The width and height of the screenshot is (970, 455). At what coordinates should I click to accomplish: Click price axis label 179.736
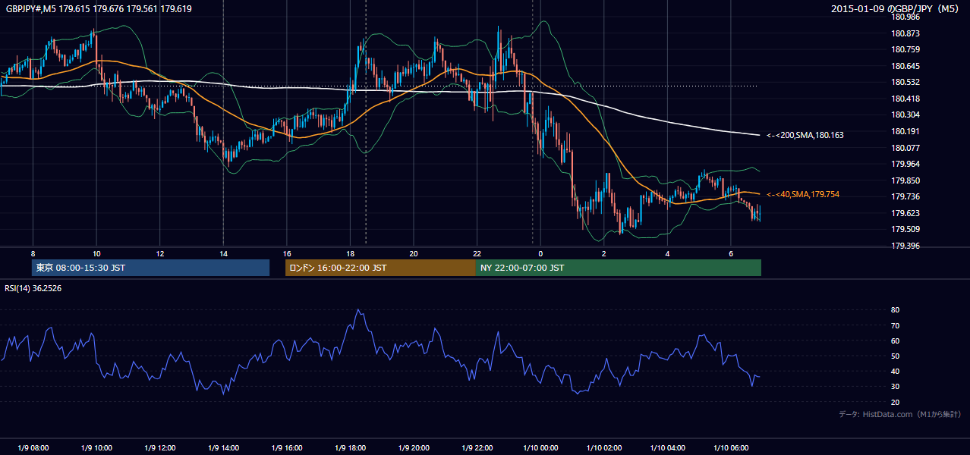click(x=905, y=196)
